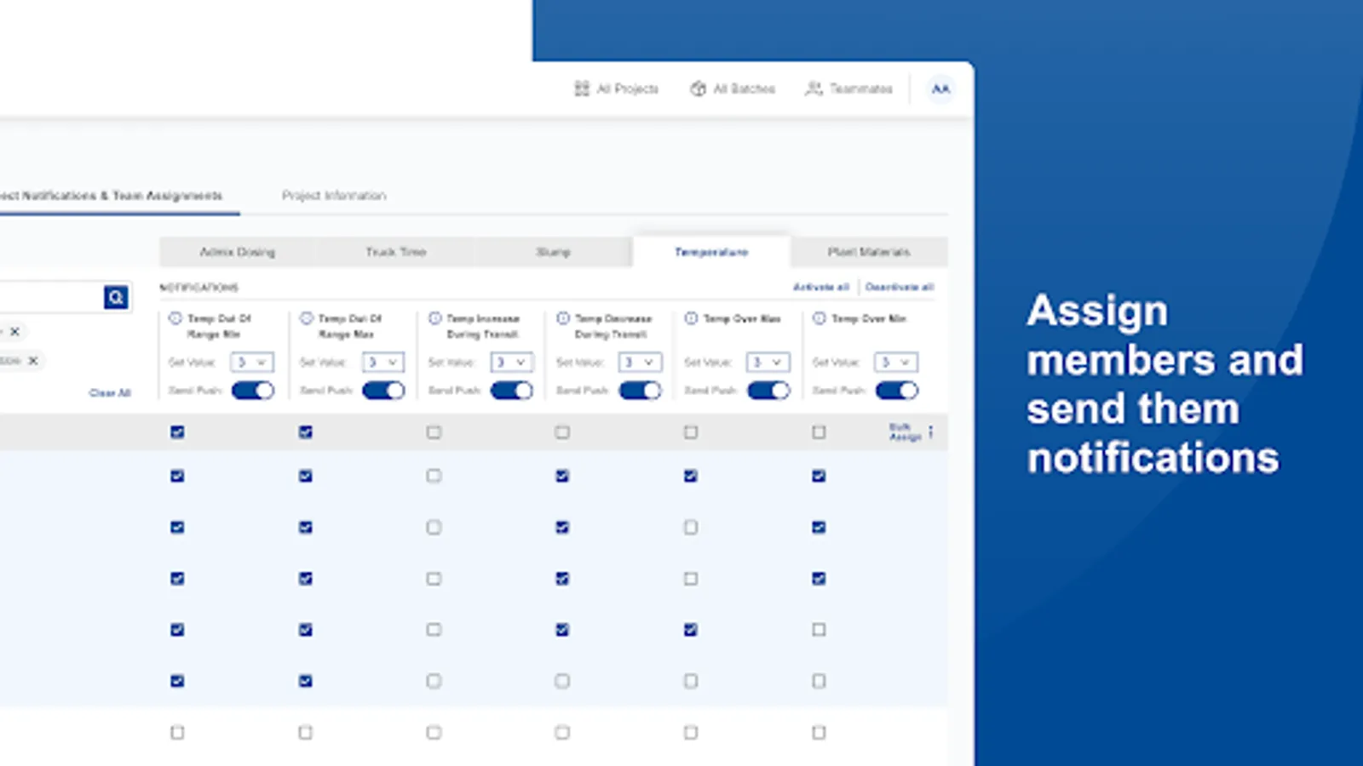This screenshot has height=766, width=1363.
Task: Open All Batches from the top bar
Action: click(x=733, y=89)
